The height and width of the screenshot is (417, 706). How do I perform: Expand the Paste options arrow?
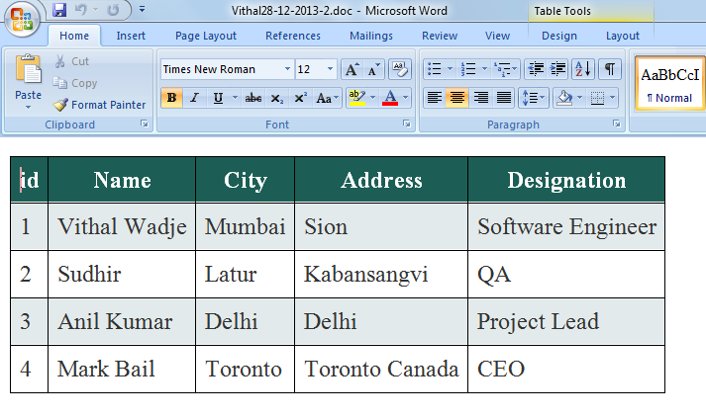coord(28,108)
